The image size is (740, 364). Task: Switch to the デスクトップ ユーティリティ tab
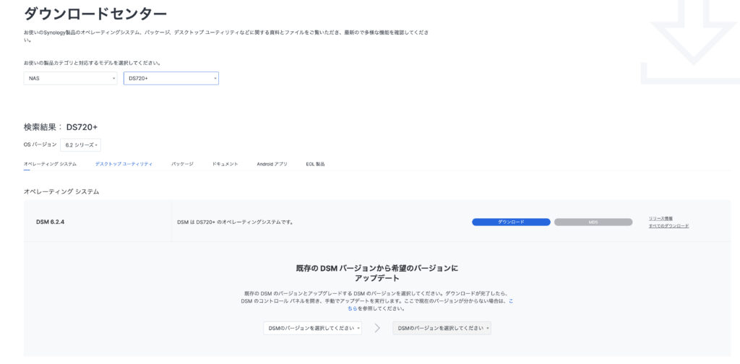point(124,164)
